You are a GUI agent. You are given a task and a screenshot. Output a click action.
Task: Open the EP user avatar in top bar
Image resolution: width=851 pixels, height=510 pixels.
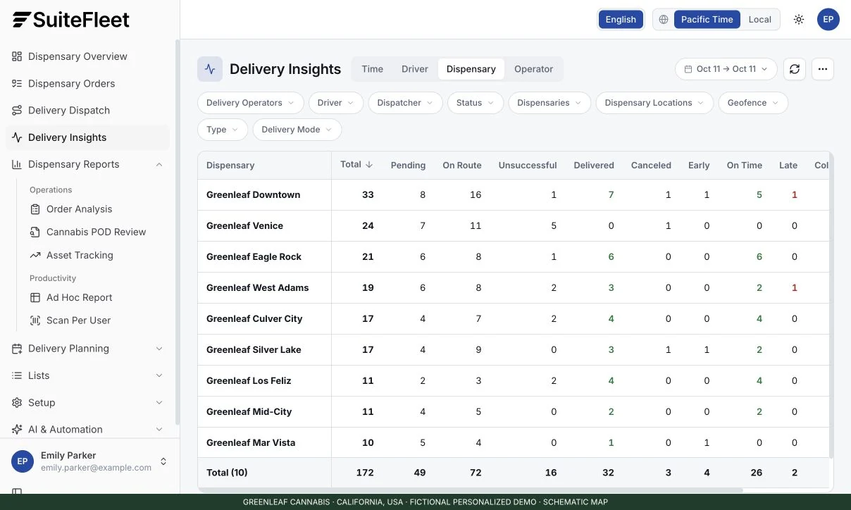pyautogui.click(x=828, y=20)
